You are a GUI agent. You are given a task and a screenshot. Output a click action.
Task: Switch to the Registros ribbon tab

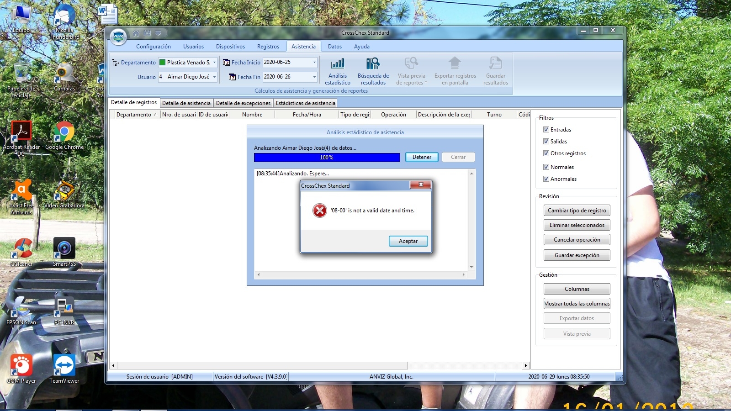click(x=268, y=47)
